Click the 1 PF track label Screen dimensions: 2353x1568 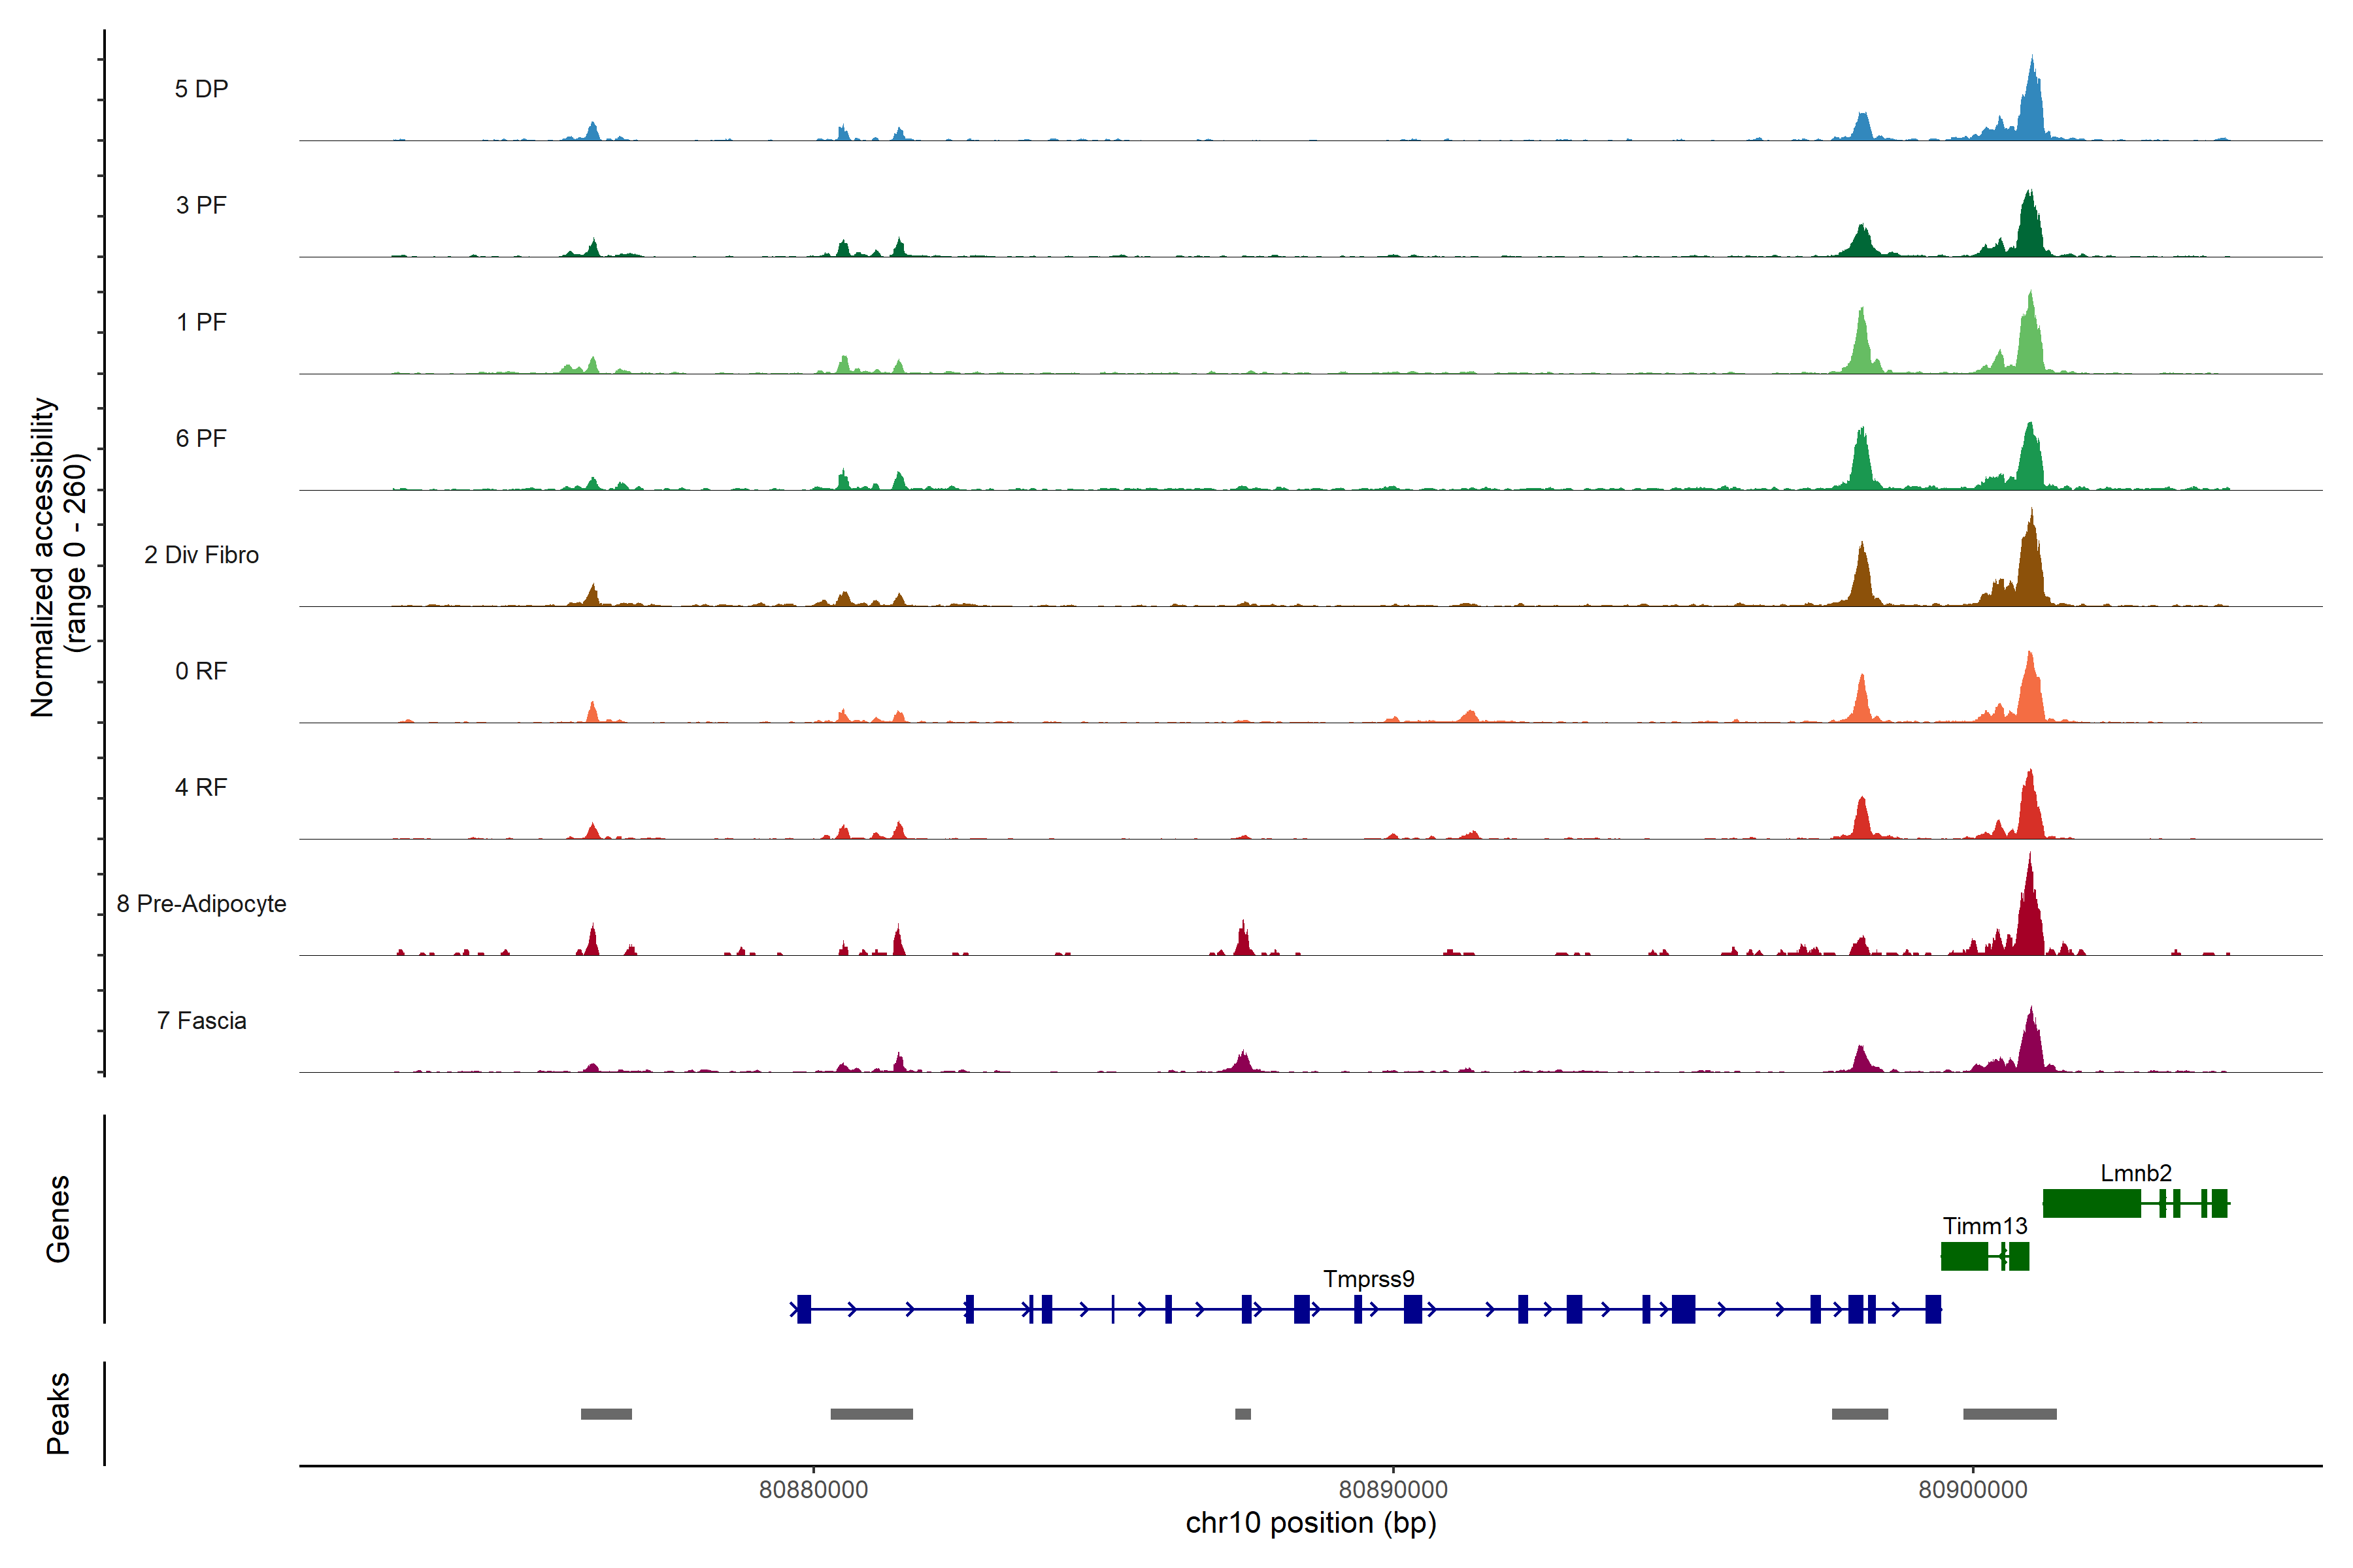[x=201, y=322]
